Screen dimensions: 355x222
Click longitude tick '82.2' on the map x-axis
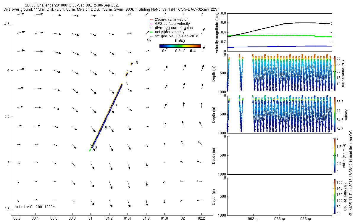pos(201,218)
